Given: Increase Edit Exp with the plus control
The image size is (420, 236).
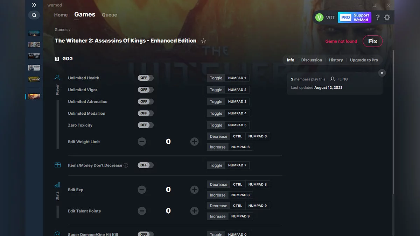Looking at the screenshot, I should click(194, 189).
